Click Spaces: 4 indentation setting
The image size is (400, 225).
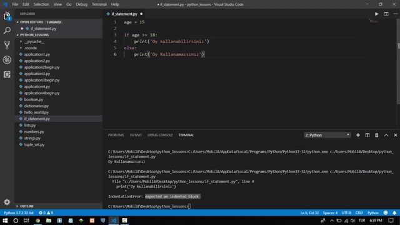330,212
